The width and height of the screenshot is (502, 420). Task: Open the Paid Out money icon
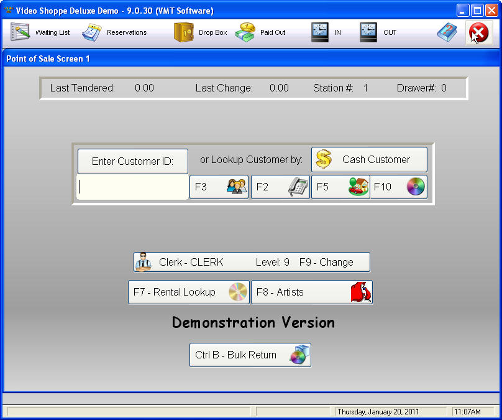[245, 32]
